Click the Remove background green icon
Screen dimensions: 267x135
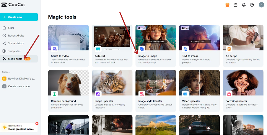coord(54,94)
